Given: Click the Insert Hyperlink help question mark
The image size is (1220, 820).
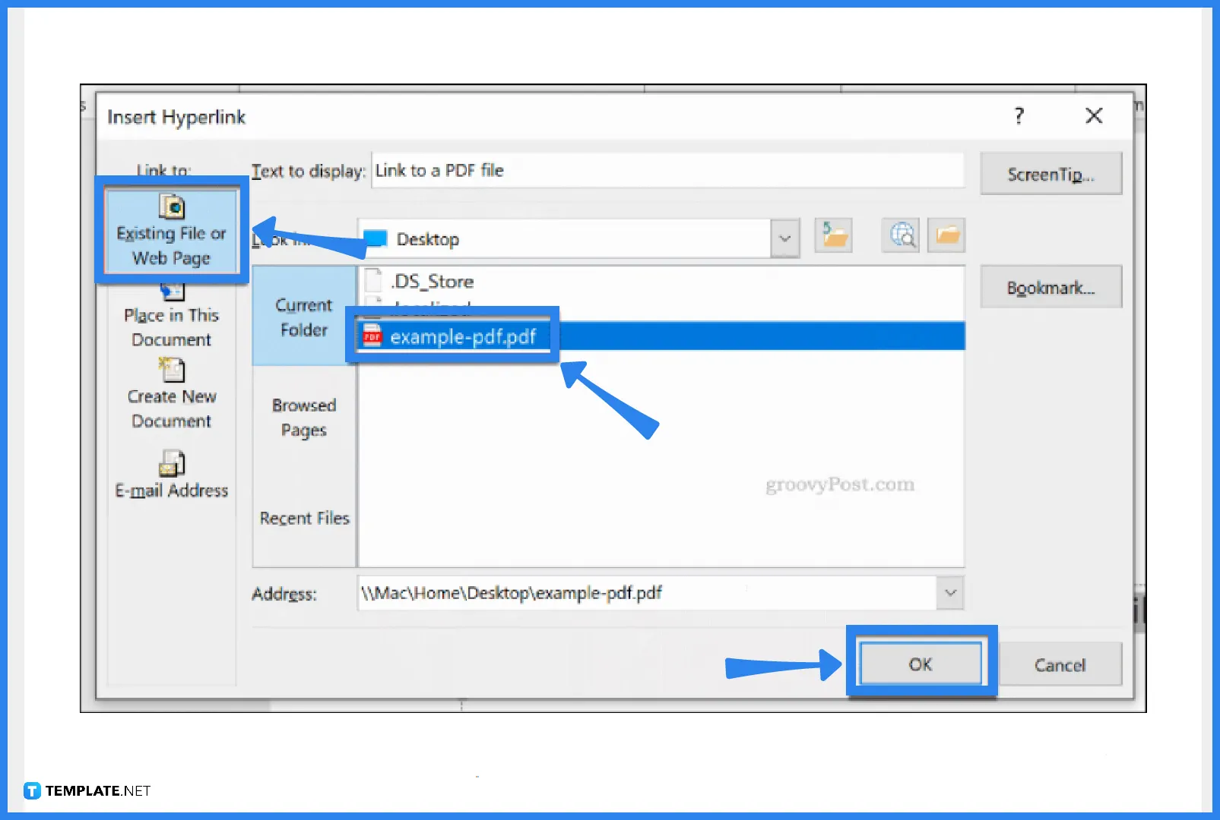Looking at the screenshot, I should pyautogui.click(x=1019, y=116).
